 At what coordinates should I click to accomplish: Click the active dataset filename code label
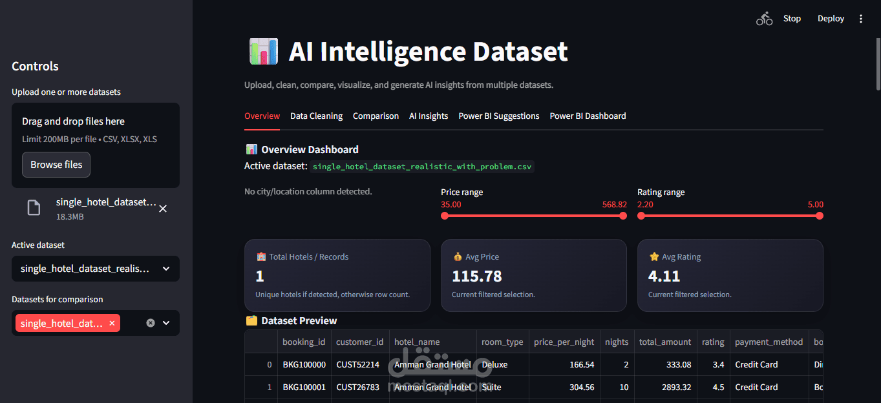422,167
